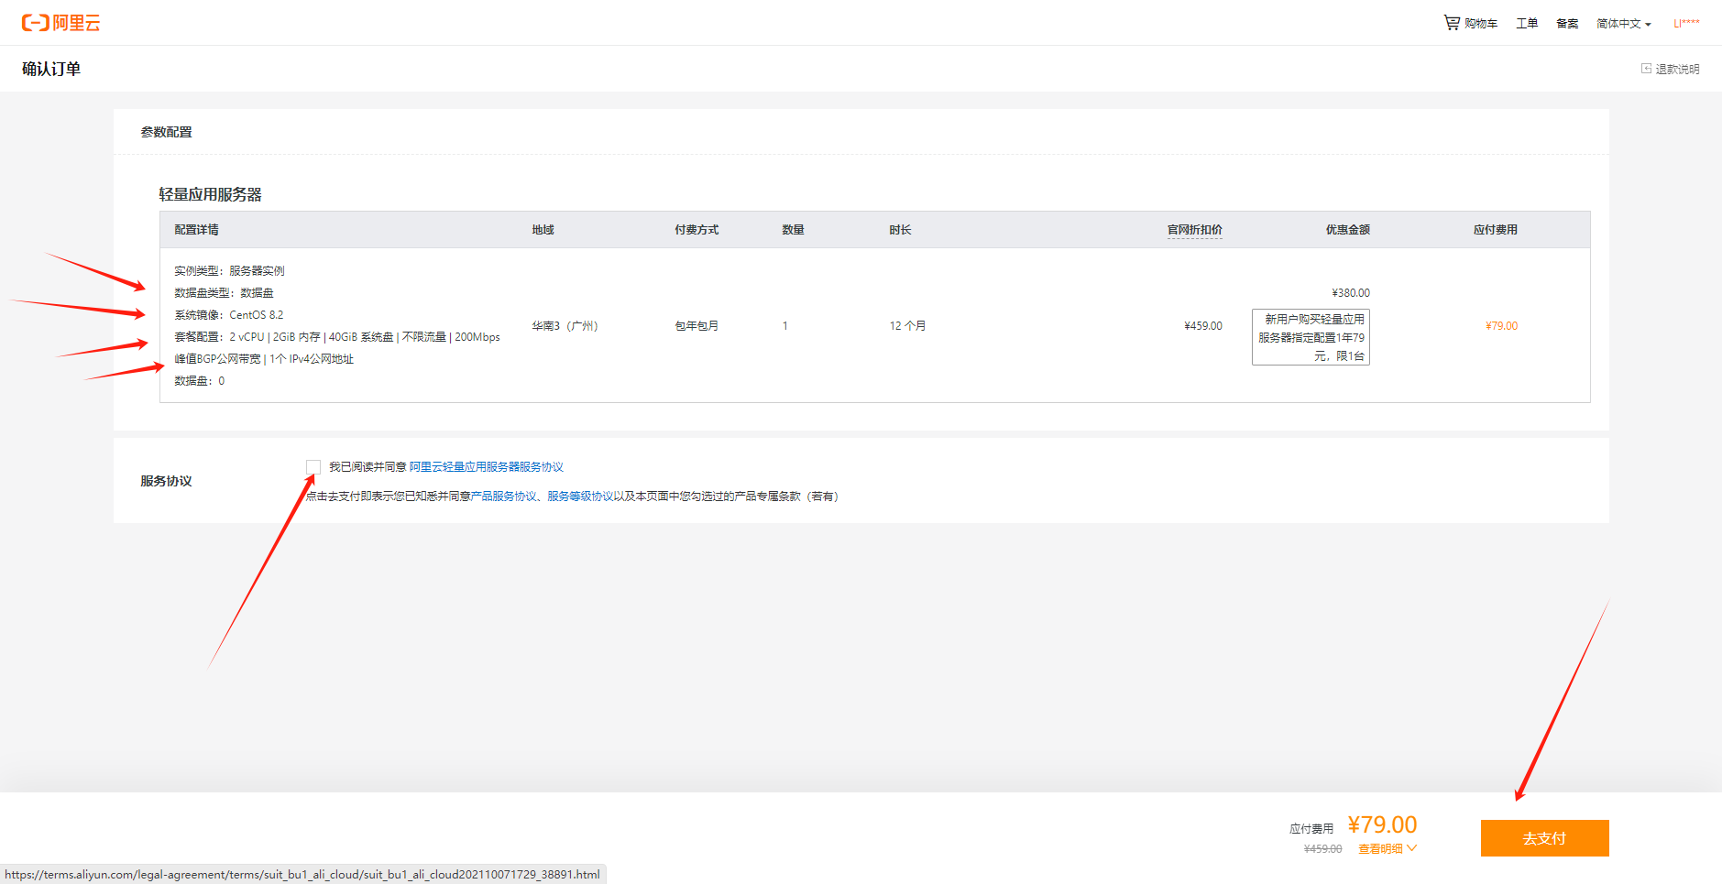Go to 备案 in the top navigation

tap(1567, 24)
